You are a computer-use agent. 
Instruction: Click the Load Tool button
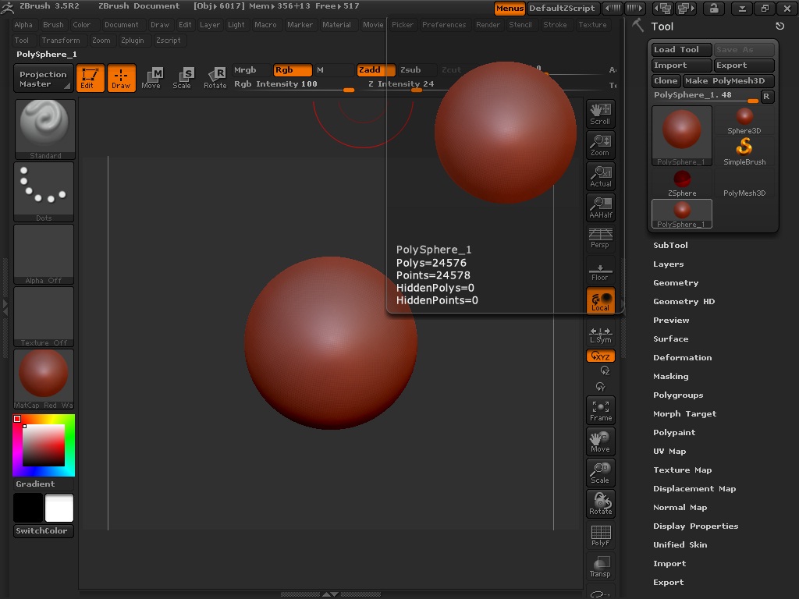pyautogui.click(x=680, y=49)
